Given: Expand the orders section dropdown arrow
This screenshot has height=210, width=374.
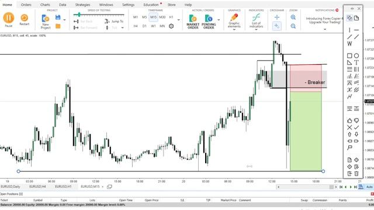Looking at the screenshot, I should (219, 20).
